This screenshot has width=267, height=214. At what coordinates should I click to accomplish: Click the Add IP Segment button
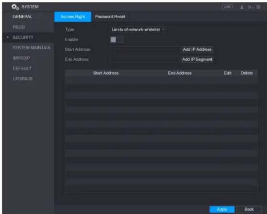197,59
